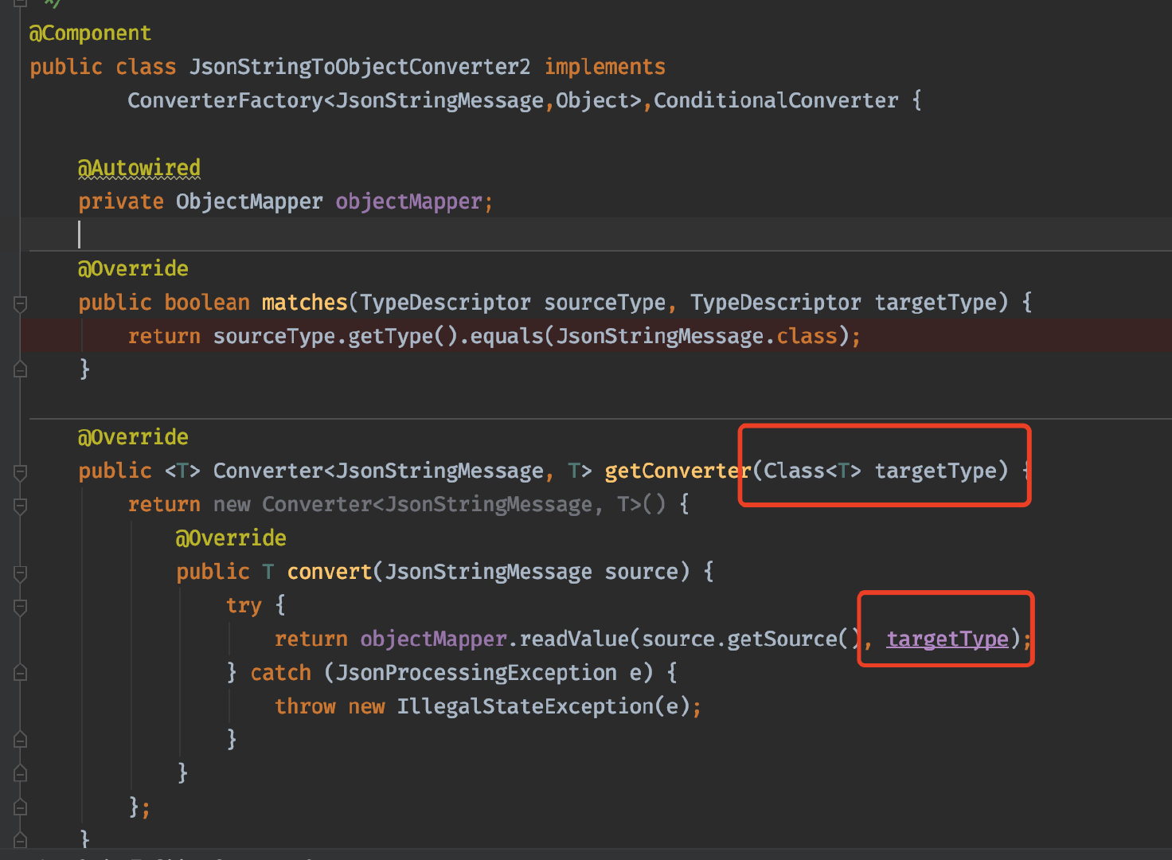Click the 'implements' keyword
The height and width of the screenshot is (860, 1172).
pyautogui.click(x=605, y=67)
